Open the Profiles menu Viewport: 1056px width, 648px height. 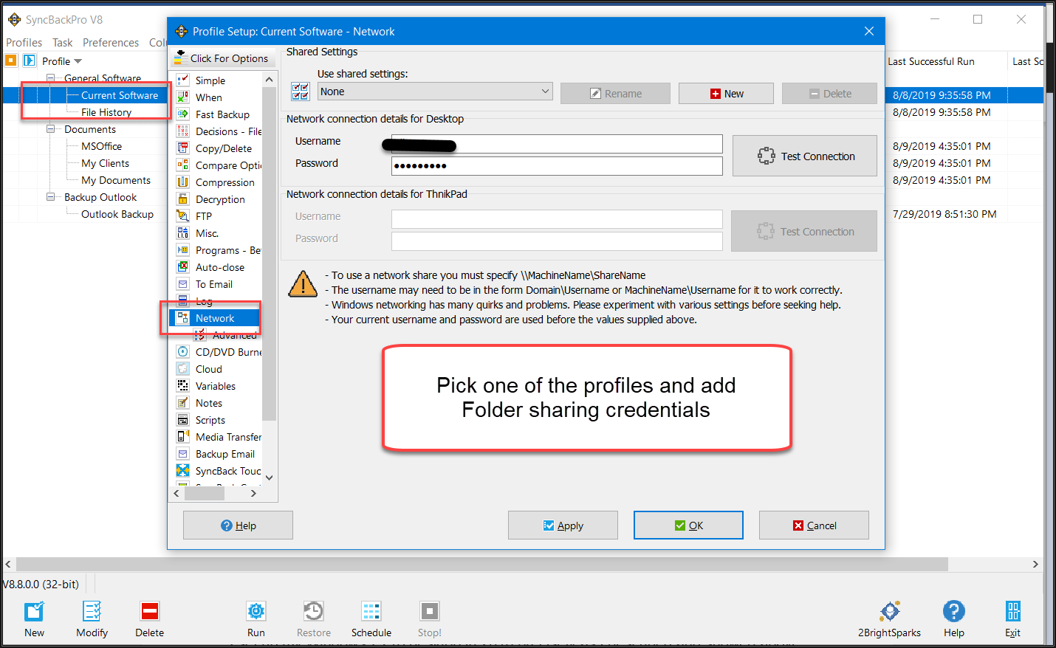24,43
